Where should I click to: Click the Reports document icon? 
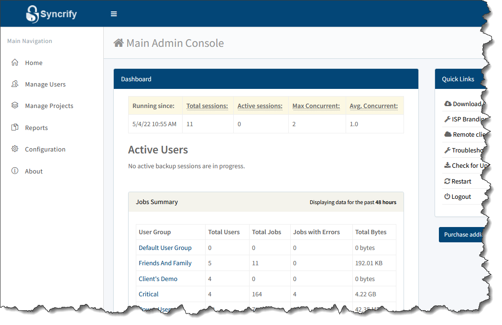click(15, 127)
